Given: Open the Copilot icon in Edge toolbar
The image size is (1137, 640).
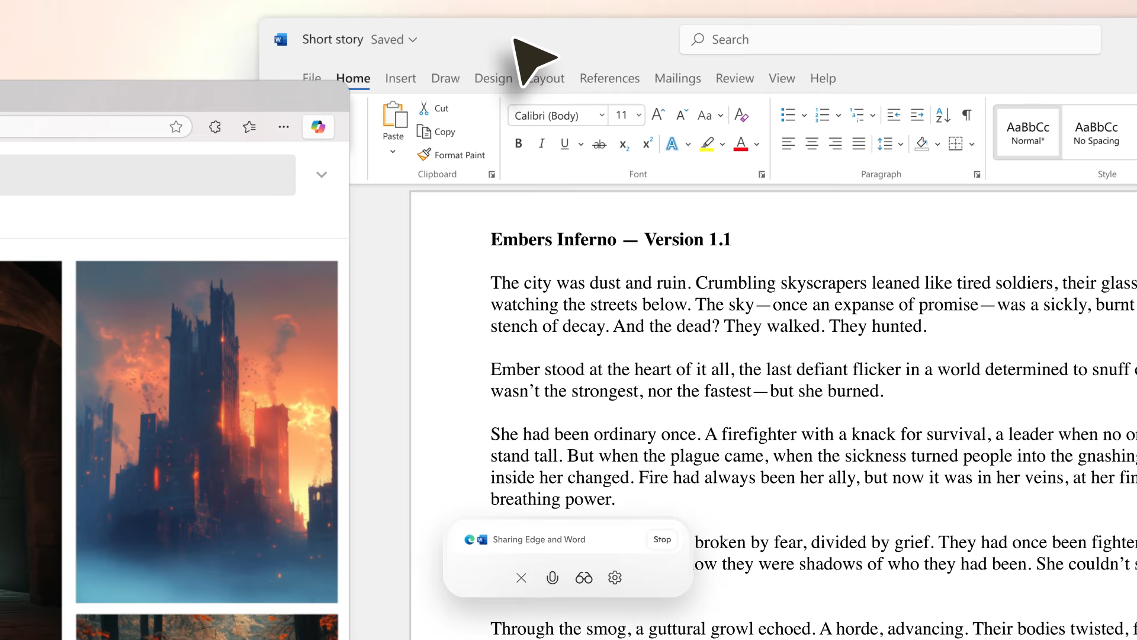Looking at the screenshot, I should pyautogui.click(x=318, y=127).
